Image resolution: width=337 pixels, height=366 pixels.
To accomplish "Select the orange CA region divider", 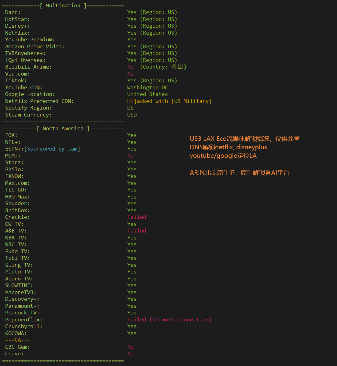I will pos(18,340).
